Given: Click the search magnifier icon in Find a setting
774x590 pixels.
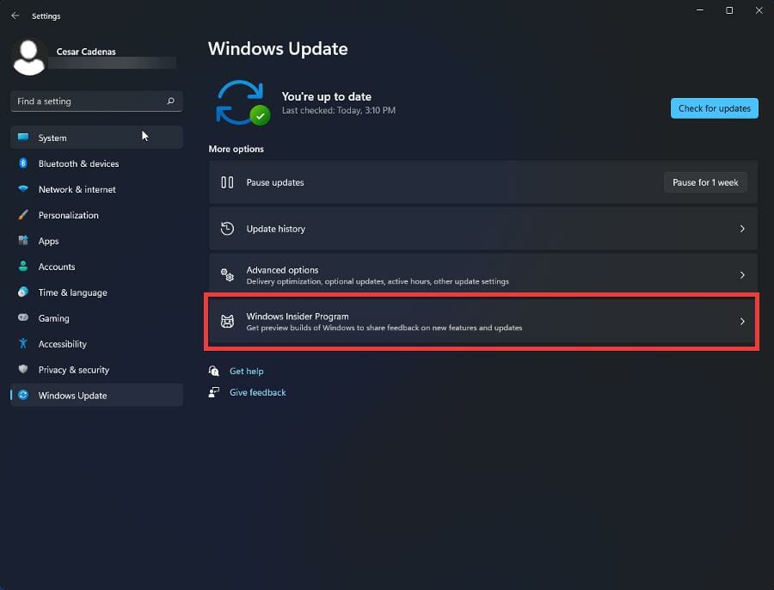Looking at the screenshot, I should coord(171,101).
